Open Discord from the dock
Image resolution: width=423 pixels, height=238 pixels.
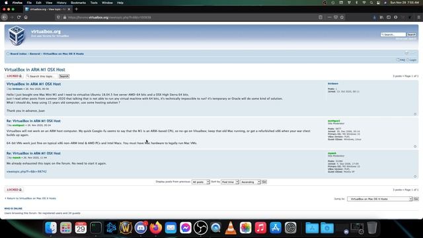[141, 228]
